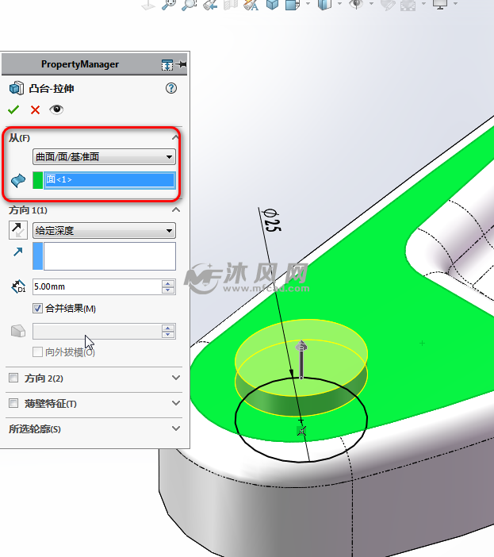
Task: Open hide/show items eye icon in toolbar
Action: [356, 4]
